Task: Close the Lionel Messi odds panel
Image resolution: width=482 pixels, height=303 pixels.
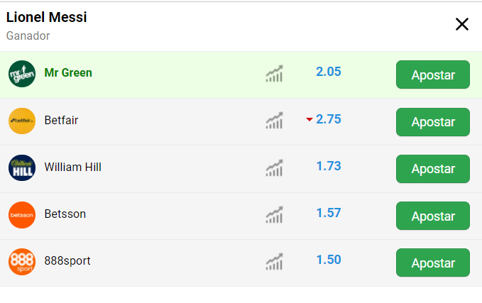Action: [x=461, y=24]
